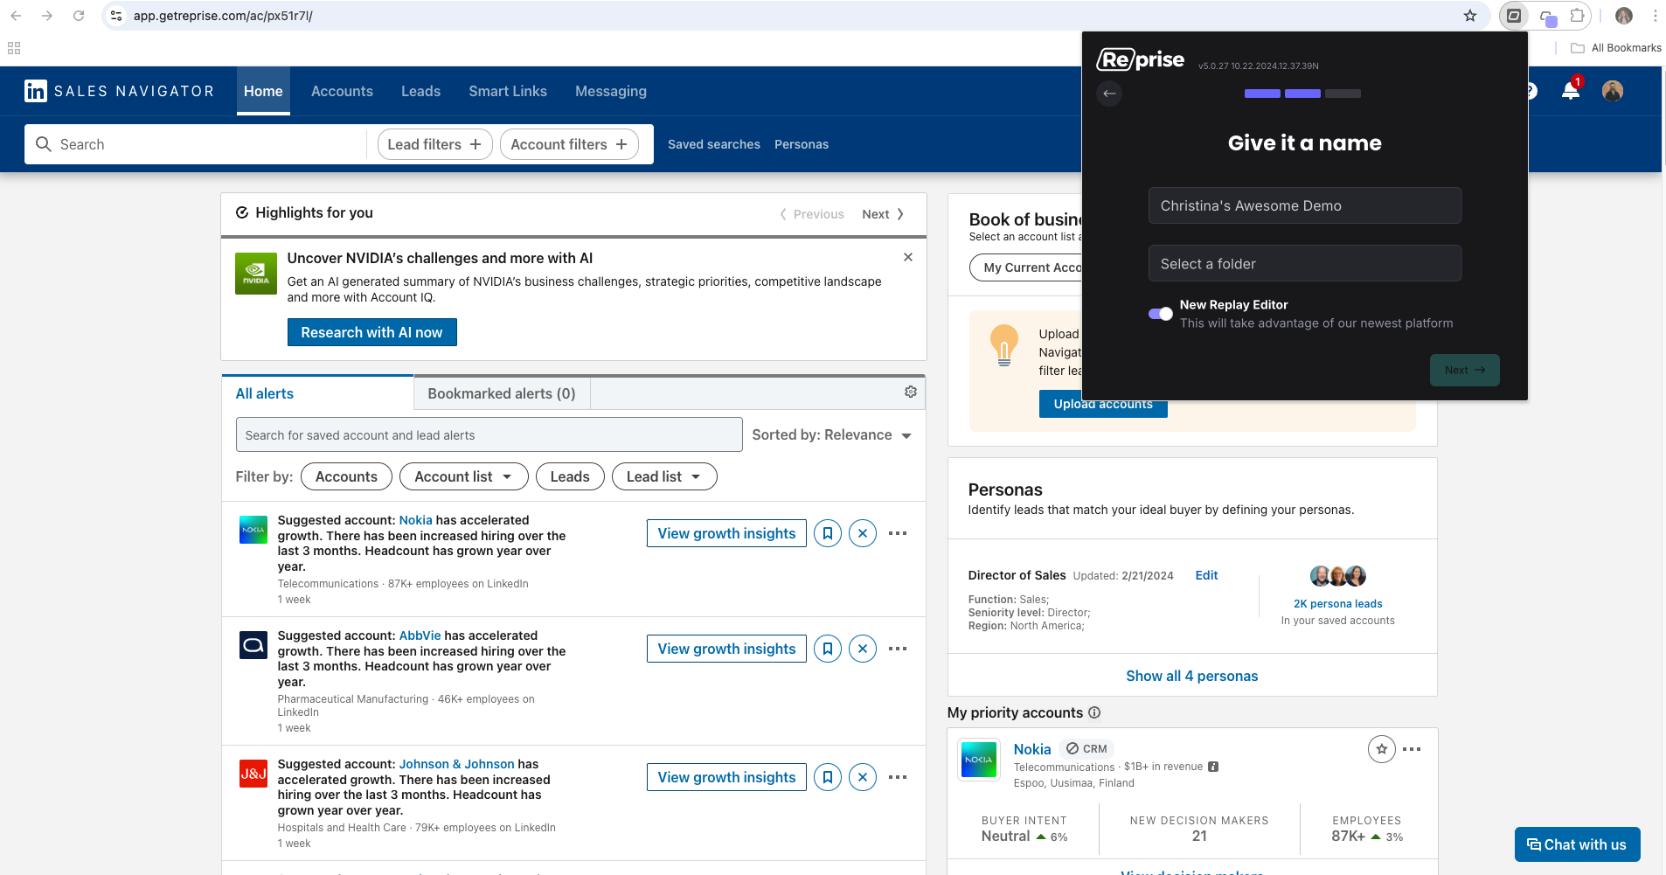Toggle the New Replay Editor switch
Image resolution: width=1666 pixels, height=875 pixels.
(x=1161, y=314)
